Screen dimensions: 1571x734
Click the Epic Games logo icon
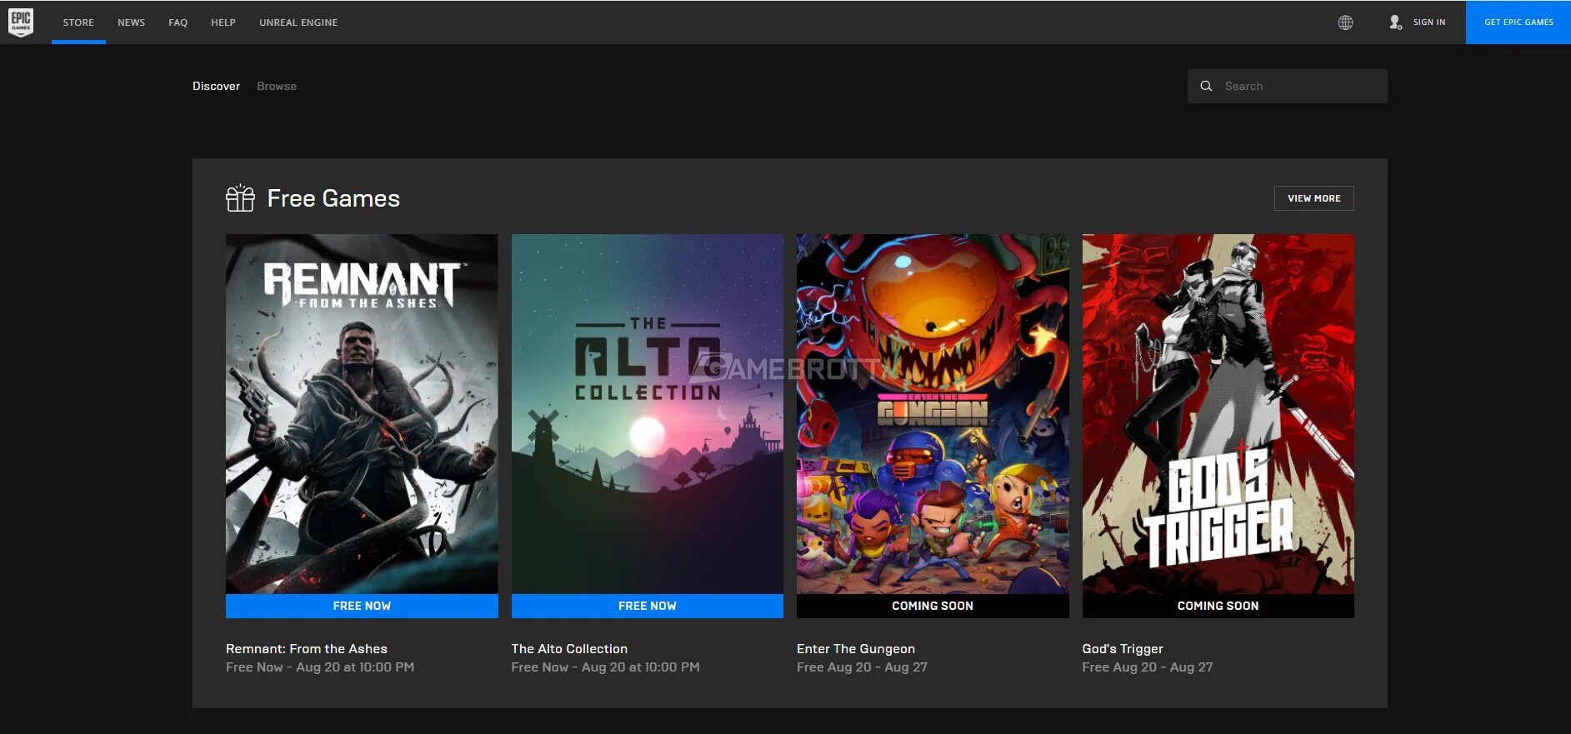(21, 22)
